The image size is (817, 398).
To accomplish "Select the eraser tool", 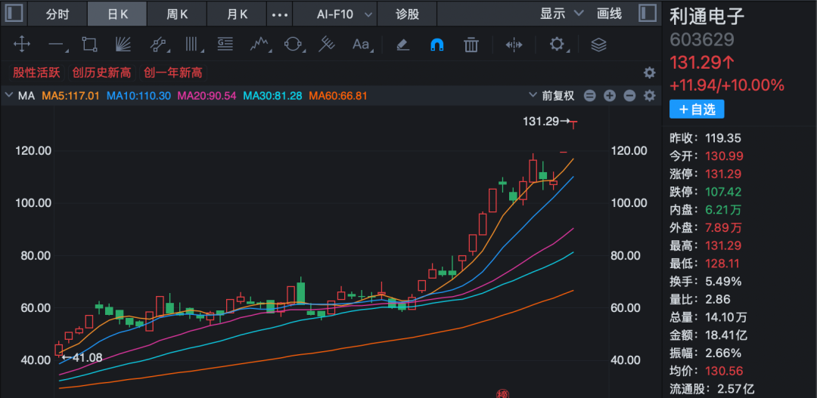I will tap(402, 45).
